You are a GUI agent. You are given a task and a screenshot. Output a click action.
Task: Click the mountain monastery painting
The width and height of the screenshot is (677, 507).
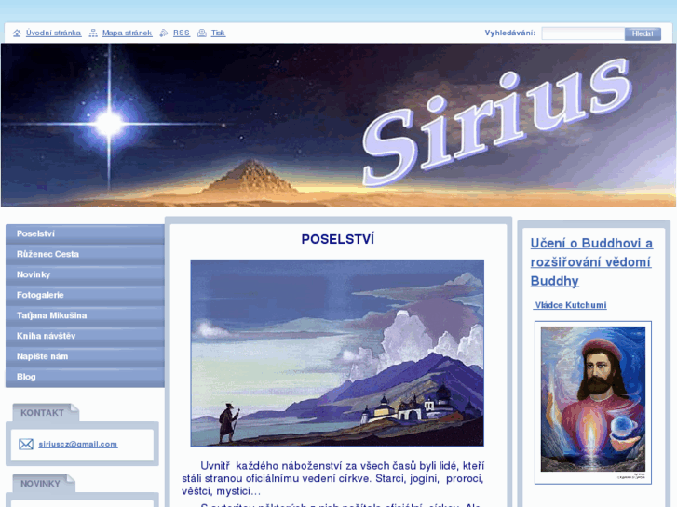tap(337, 353)
